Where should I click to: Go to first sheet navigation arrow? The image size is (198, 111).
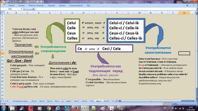pyautogui.click(x=1, y=101)
